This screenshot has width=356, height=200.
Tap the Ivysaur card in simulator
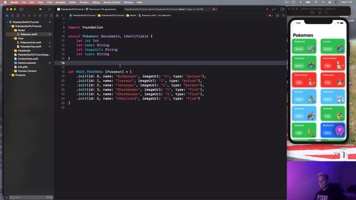click(333, 46)
